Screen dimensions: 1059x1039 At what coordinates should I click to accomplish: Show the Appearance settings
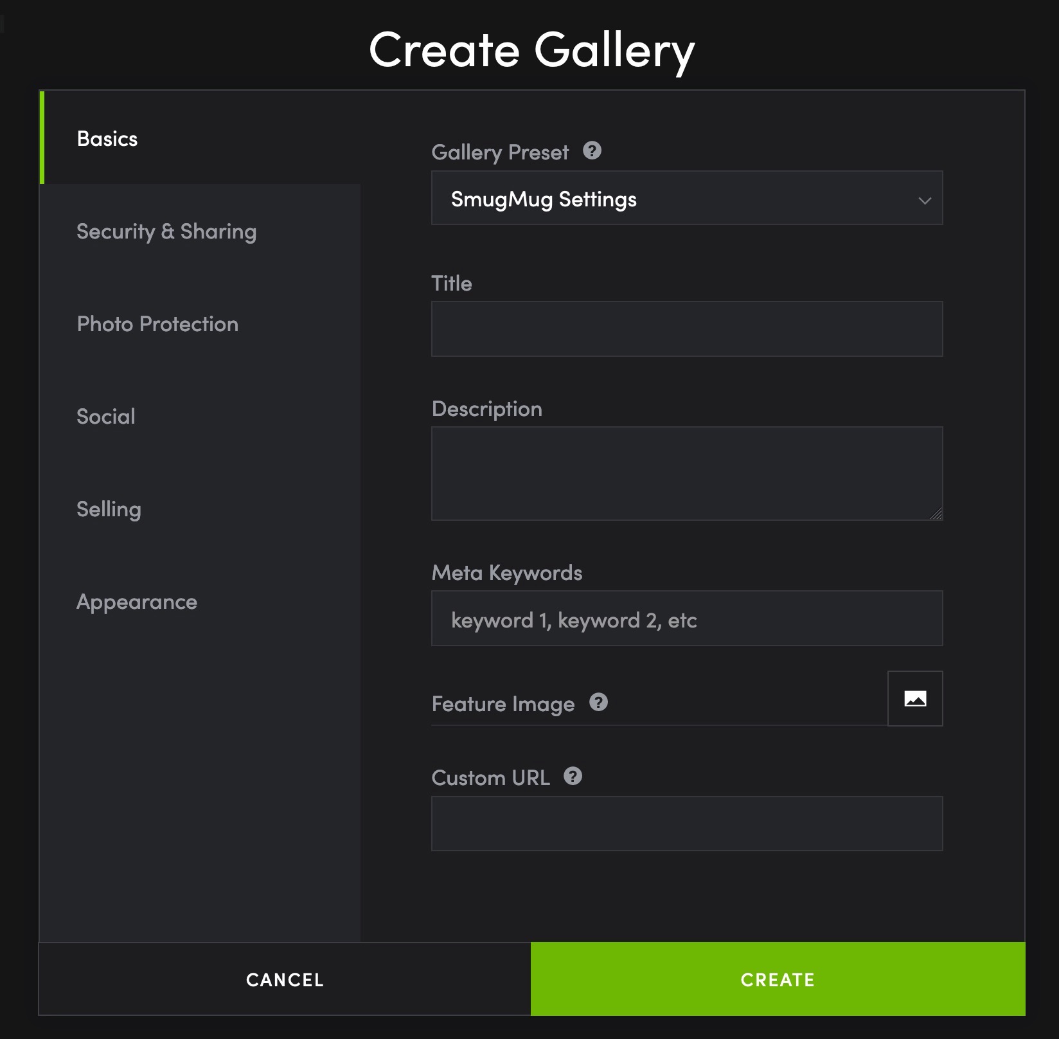[x=200, y=601]
